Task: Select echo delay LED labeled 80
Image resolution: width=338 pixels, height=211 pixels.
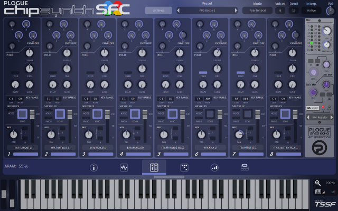Action: coord(312,43)
